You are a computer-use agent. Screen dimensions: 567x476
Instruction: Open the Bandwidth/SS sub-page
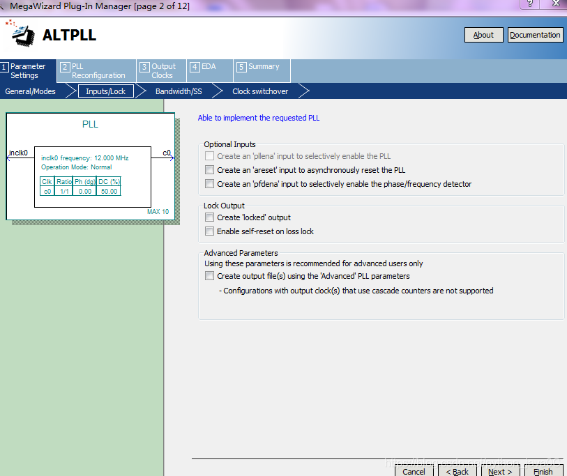click(179, 91)
